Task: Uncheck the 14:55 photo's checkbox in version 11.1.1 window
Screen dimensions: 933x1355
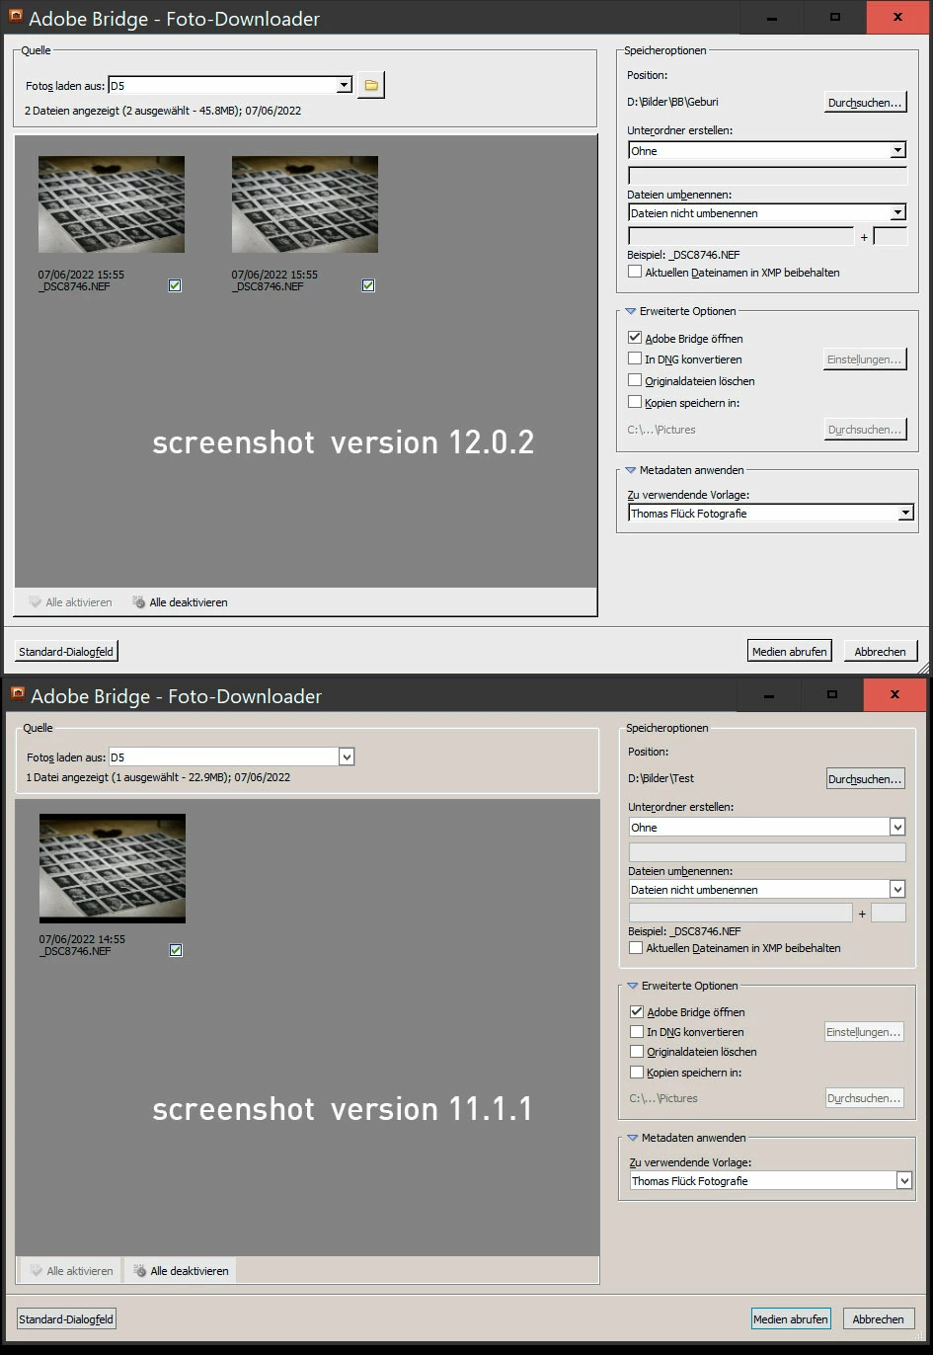Action: 176,950
